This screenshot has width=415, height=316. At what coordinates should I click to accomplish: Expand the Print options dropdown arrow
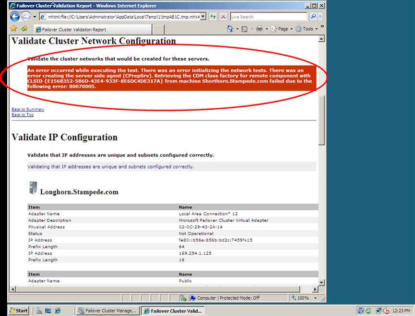(267, 29)
